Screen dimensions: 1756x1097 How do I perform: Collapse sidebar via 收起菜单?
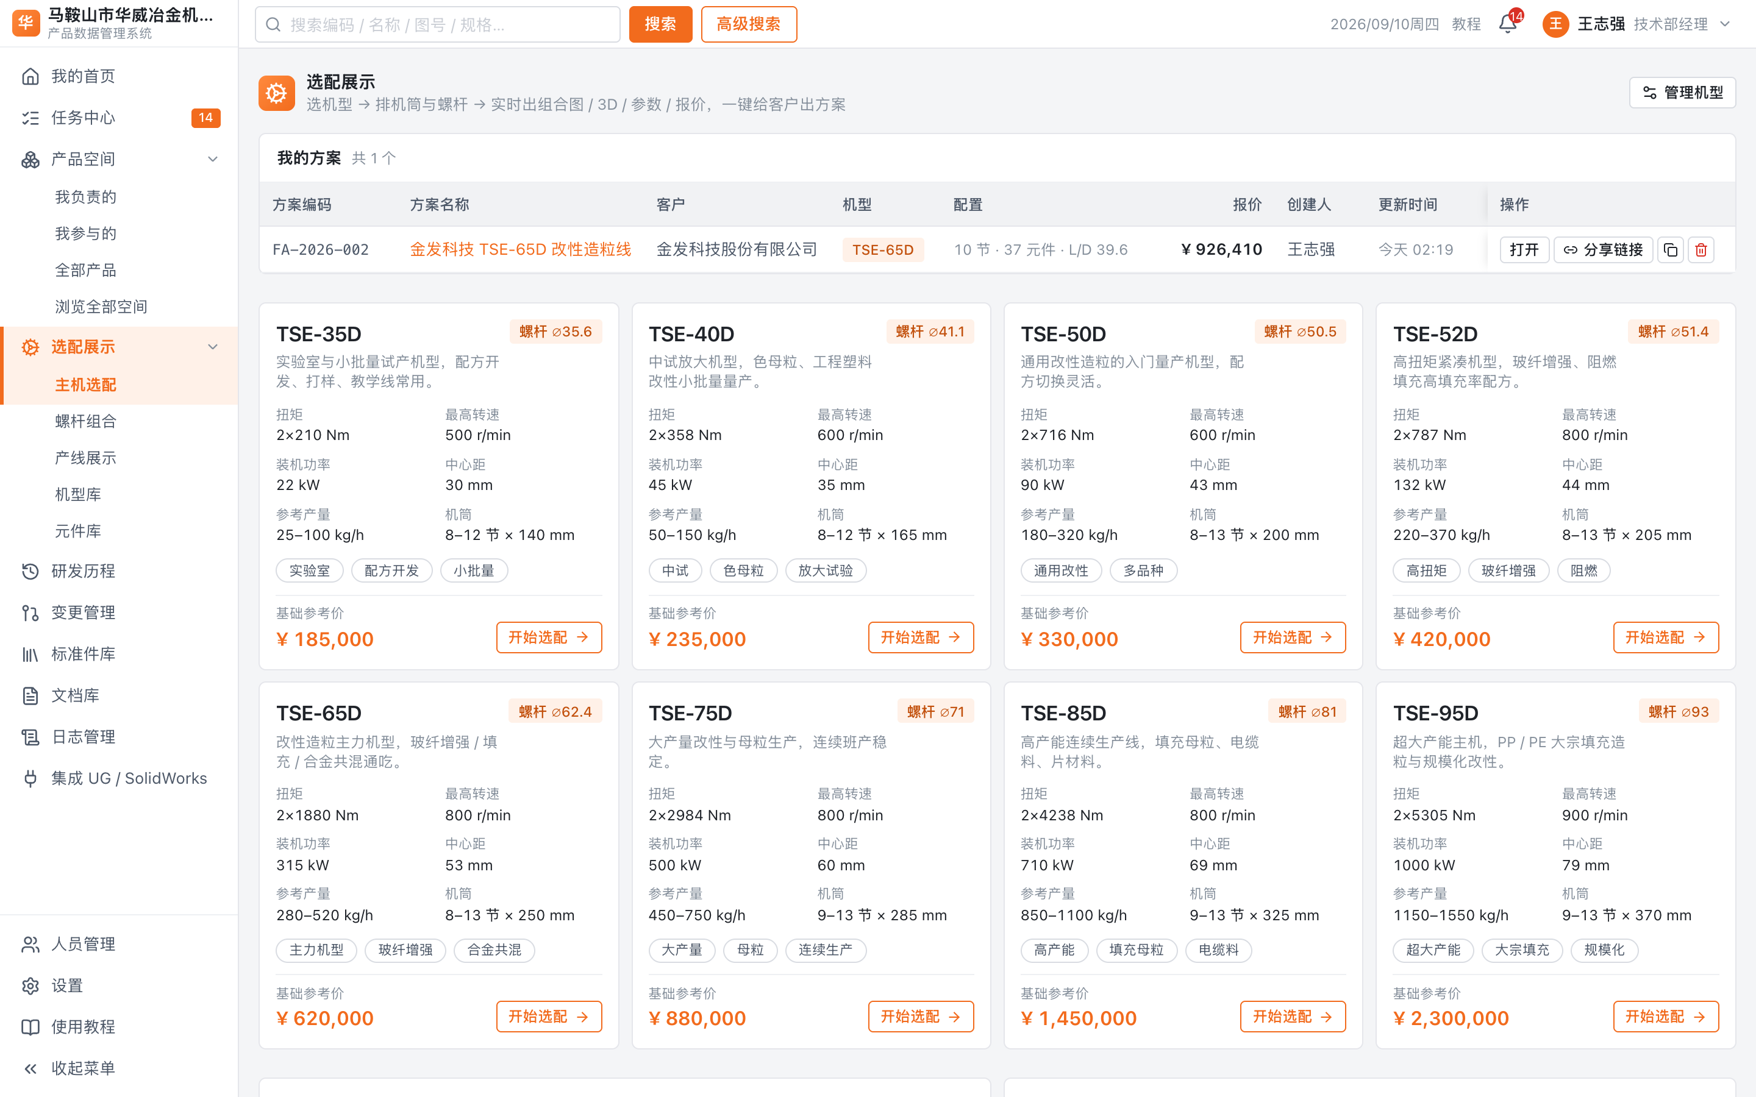(120, 1068)
